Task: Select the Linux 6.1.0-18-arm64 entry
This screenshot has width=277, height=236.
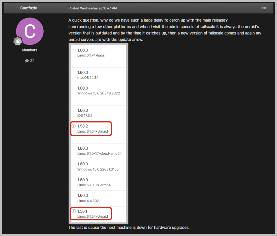Action: click(98, 183)
